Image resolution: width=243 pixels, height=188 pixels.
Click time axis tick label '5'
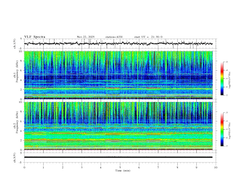[x=120, y=167]
